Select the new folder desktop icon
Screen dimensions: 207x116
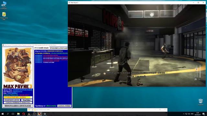(x=4, y=16)
